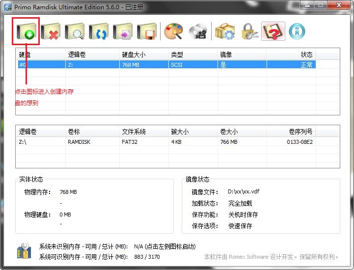354x270 pixels.
Task: Click the 文件系统 column header
Action: 144,132
